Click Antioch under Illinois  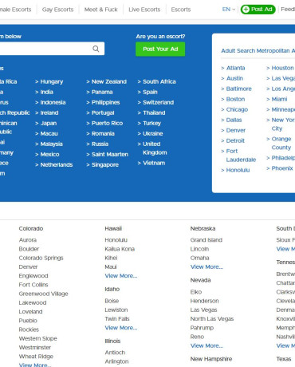[x=115, y=353]
